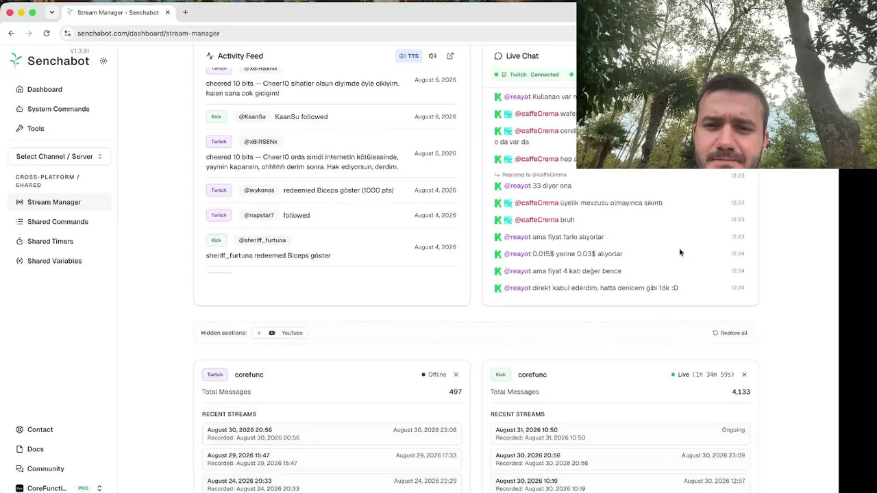Click the @sheriff_furtuna username tag
Screen dimensions: 877x493
(262, 240)
